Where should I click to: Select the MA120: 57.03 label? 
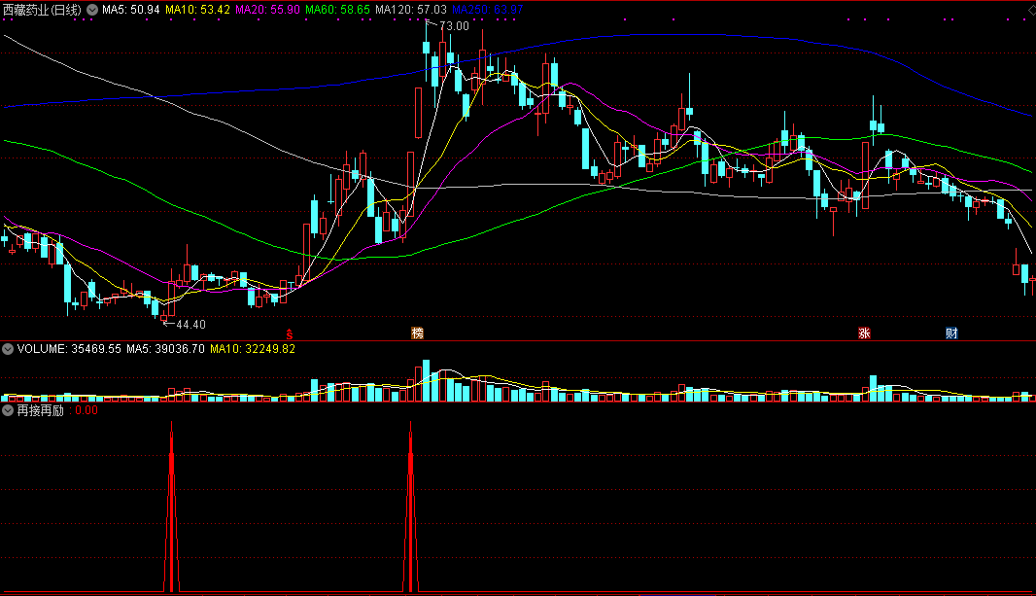(411, 10)
